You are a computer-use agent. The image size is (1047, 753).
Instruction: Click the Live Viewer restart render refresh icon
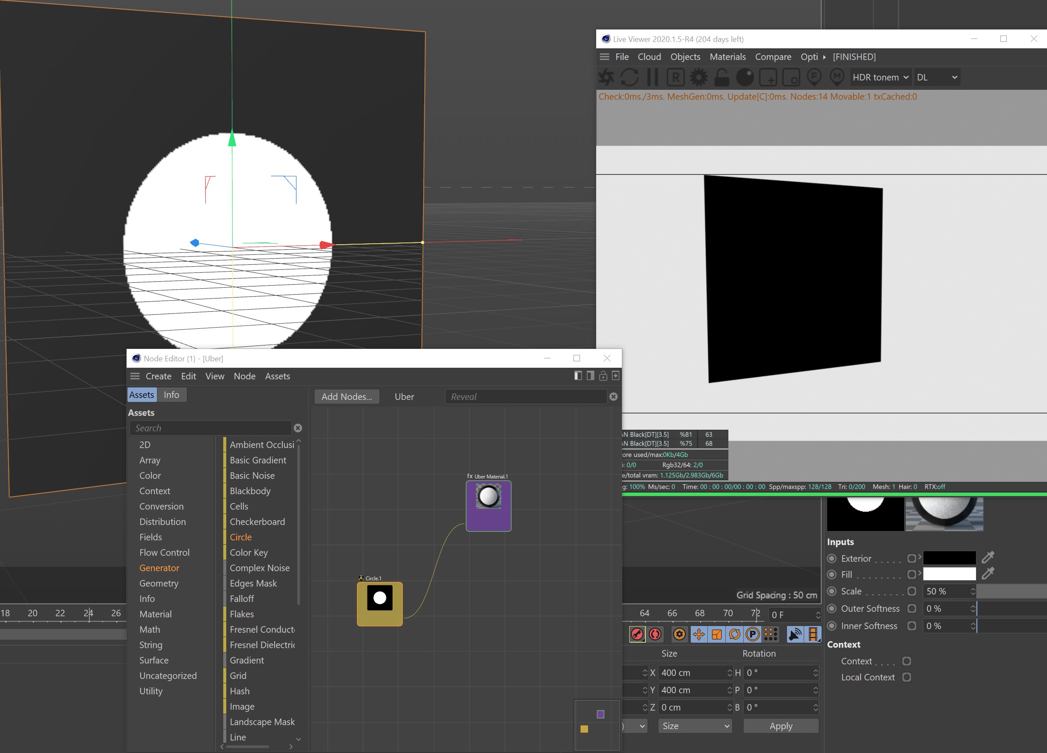pos(630,77)
